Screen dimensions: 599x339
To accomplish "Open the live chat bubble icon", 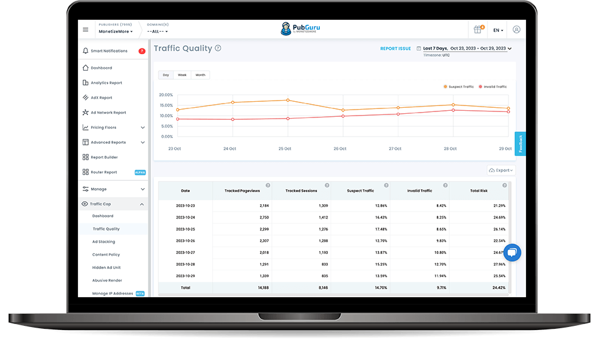I will click(x=512, y=253).
